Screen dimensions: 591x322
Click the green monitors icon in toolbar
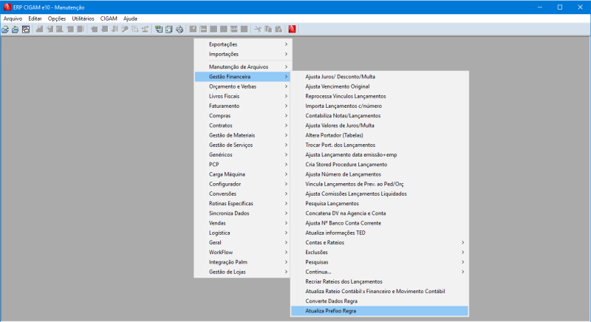(159, 30)
